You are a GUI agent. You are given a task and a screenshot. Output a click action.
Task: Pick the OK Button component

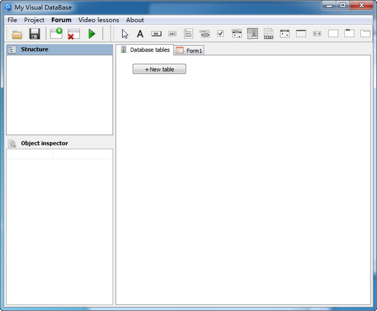click(x=156, y=34)
